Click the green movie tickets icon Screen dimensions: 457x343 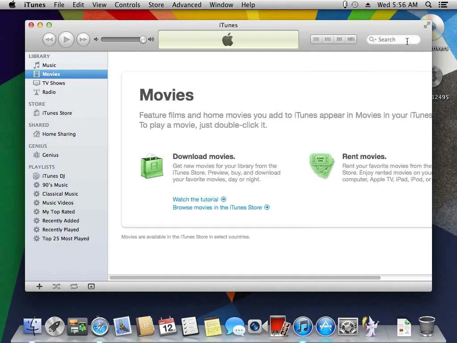[x=322, y=166]
